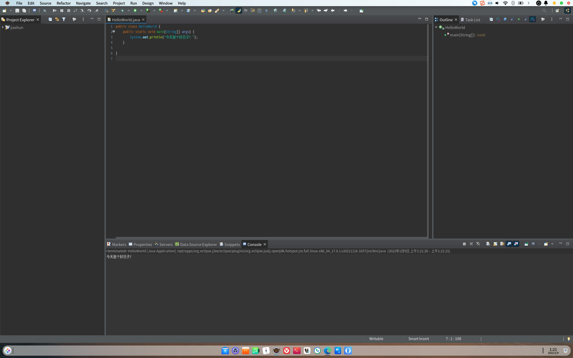Click the Project Explorer filter funnel icon
This screenshot has width=573, height=358.
[x=64, y=19]
